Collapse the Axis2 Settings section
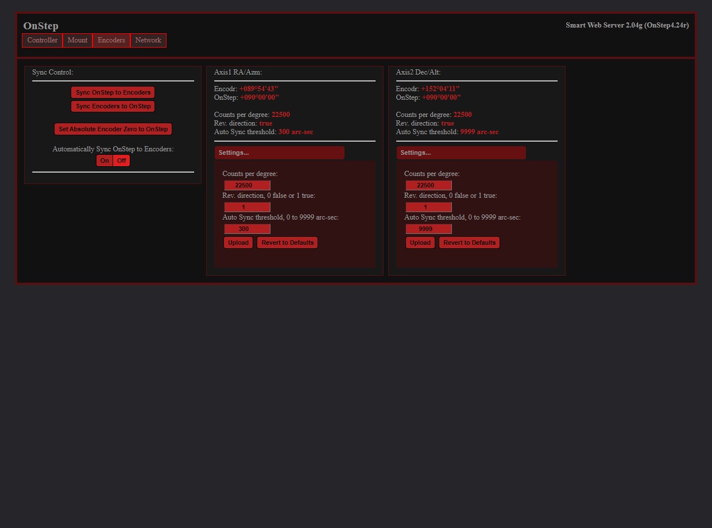Screen dimensions: 712x528 pyautogui.click(x=461, y=152)
